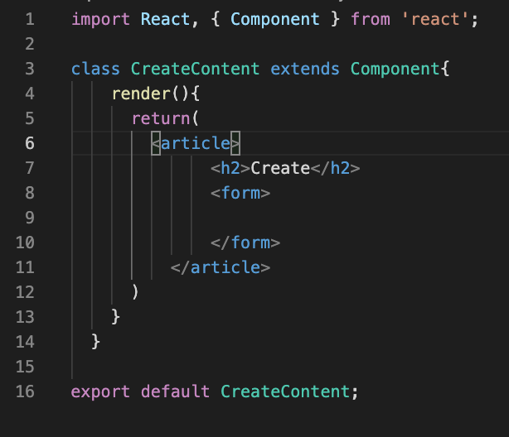
Task: Click the 'extends' keyword on line 3
Action: pos(305,69)
